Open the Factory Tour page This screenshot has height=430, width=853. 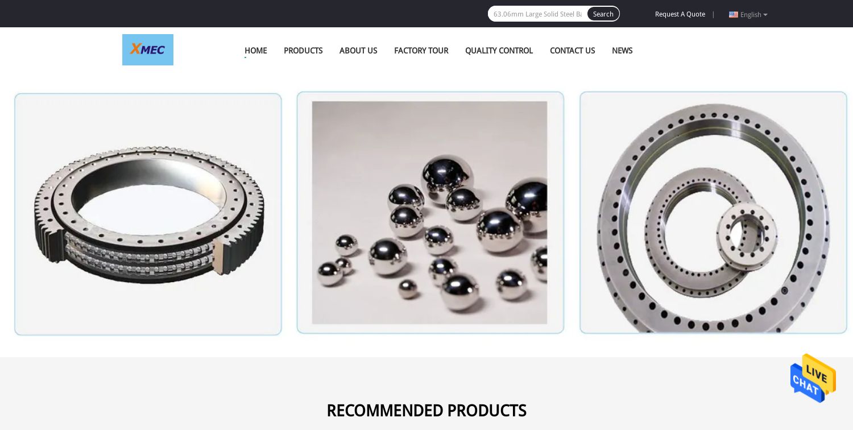[x=421, y=51]
